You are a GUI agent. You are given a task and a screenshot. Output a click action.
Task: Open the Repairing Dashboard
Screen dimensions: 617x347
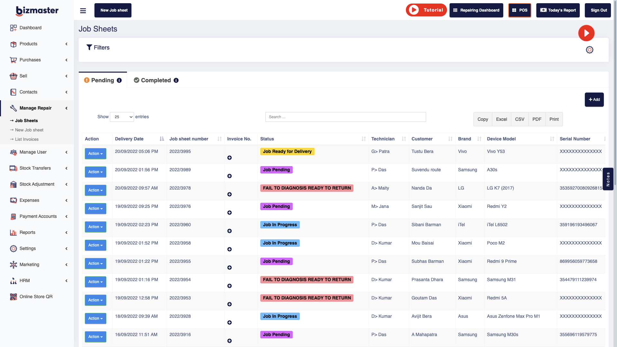(x=476, y=10)
